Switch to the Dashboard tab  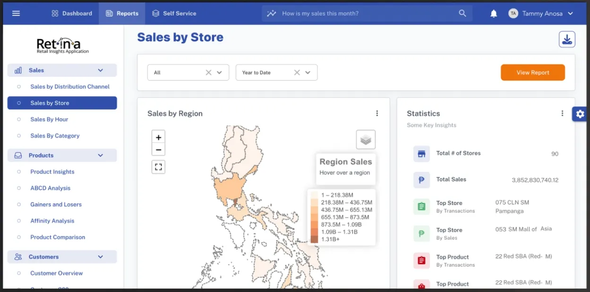72,13
